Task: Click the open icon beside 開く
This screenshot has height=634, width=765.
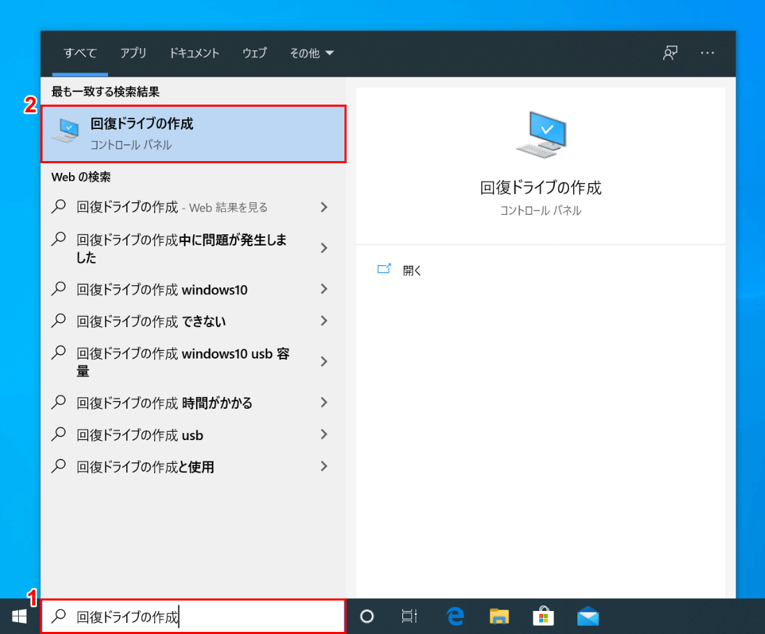Action: click(x=384, y=269)
